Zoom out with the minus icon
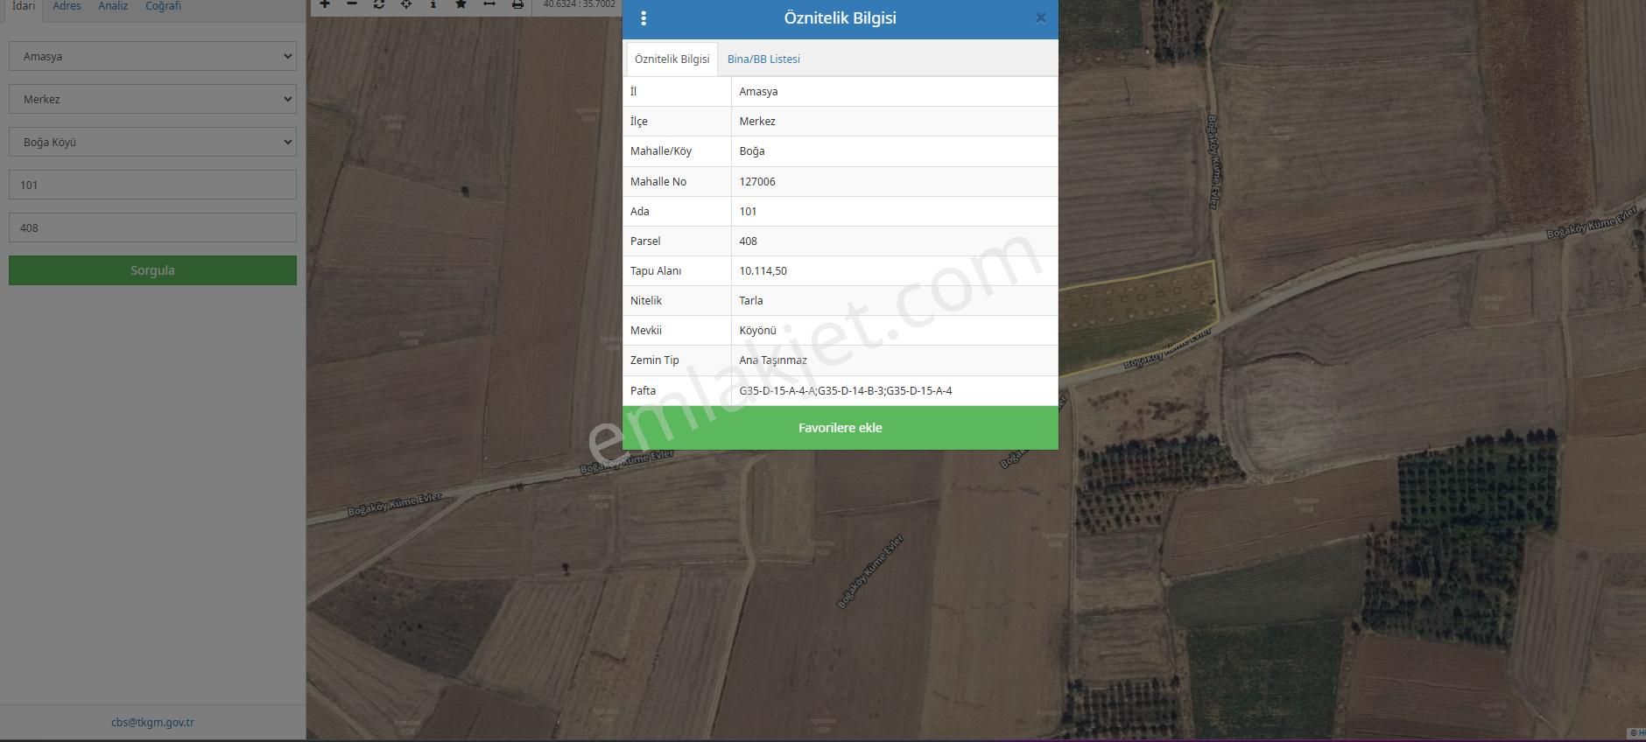Image resolution: width=1646 pixels, height=742 pixels. (x=352, y=4)
